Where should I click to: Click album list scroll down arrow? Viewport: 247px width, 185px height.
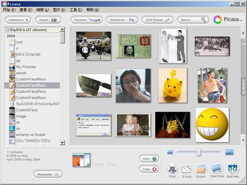[x=62, y=142]
